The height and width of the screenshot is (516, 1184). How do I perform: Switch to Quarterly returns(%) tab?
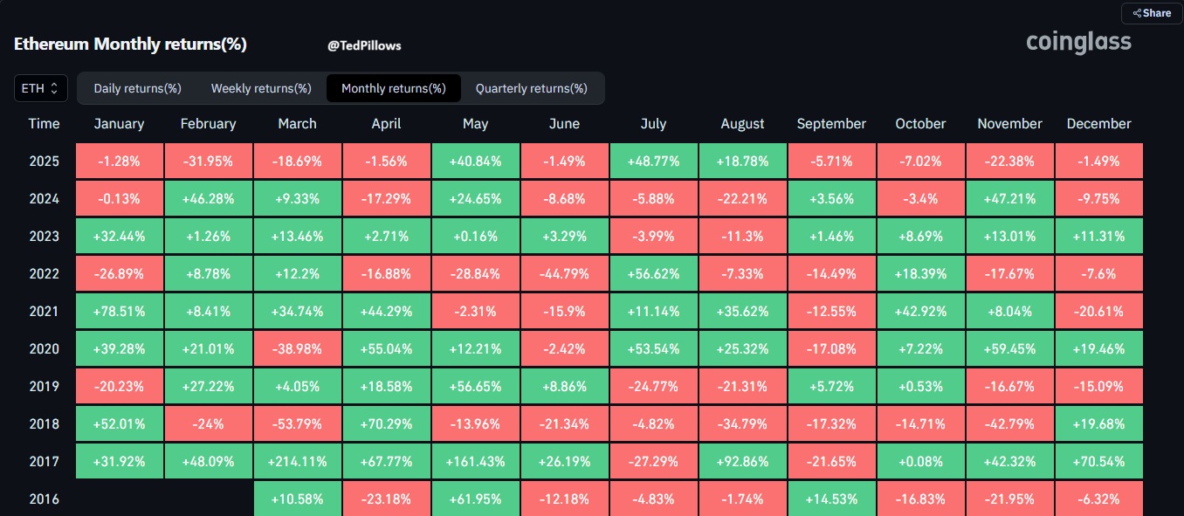coord(531,88)
